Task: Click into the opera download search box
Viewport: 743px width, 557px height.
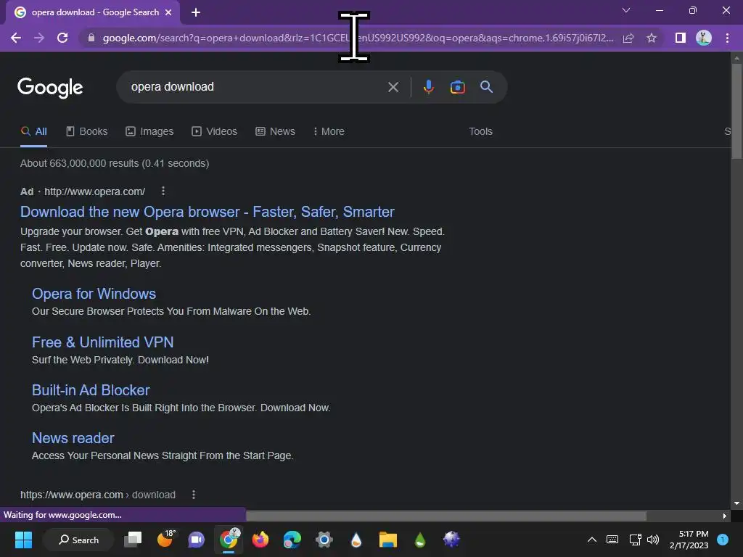Action: click(x=256, y=87)
